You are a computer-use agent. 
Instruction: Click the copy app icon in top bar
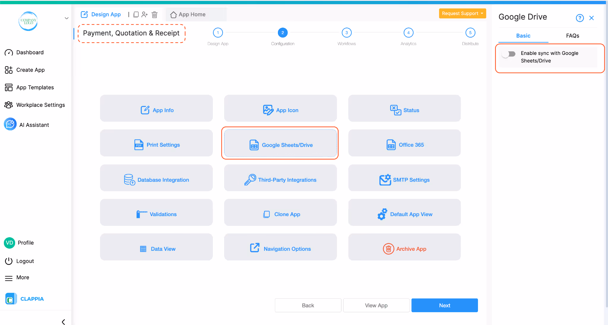pyautogui.click(x=136, y=15)
